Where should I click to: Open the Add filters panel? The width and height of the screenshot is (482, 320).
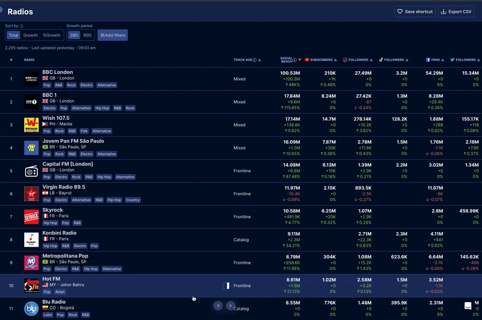pyautogui.click(x=113, y=36)
